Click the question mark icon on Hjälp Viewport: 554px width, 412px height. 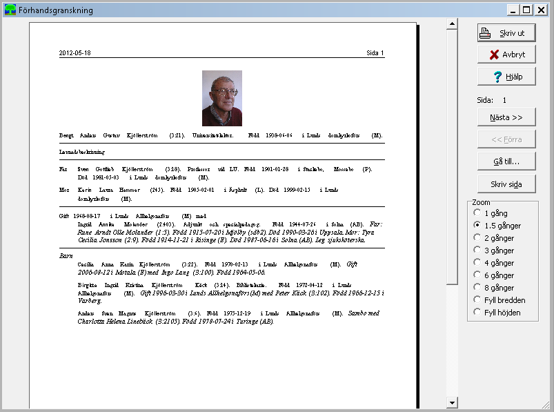[497, 77]
